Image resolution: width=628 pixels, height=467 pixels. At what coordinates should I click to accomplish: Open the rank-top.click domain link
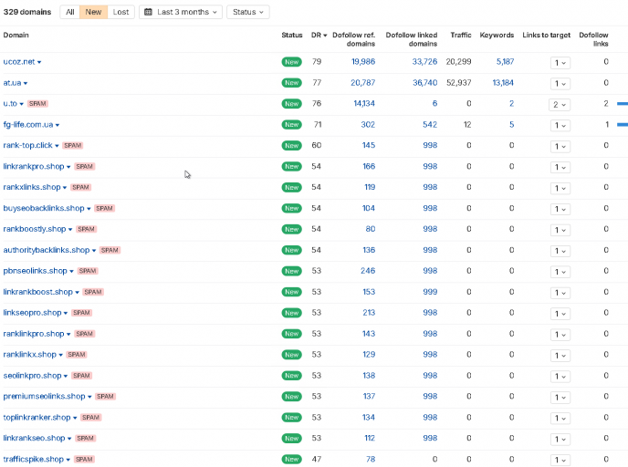tap(27, 145)
